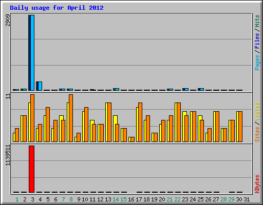Image resolution: width=263 pixels, height=205 pixels.
Task: Click the red 'KBytes' legend label
Action: (257, 184)
